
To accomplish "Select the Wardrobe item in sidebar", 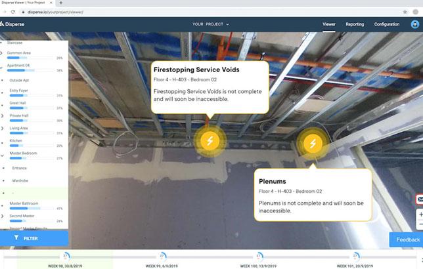I will 20,180.
